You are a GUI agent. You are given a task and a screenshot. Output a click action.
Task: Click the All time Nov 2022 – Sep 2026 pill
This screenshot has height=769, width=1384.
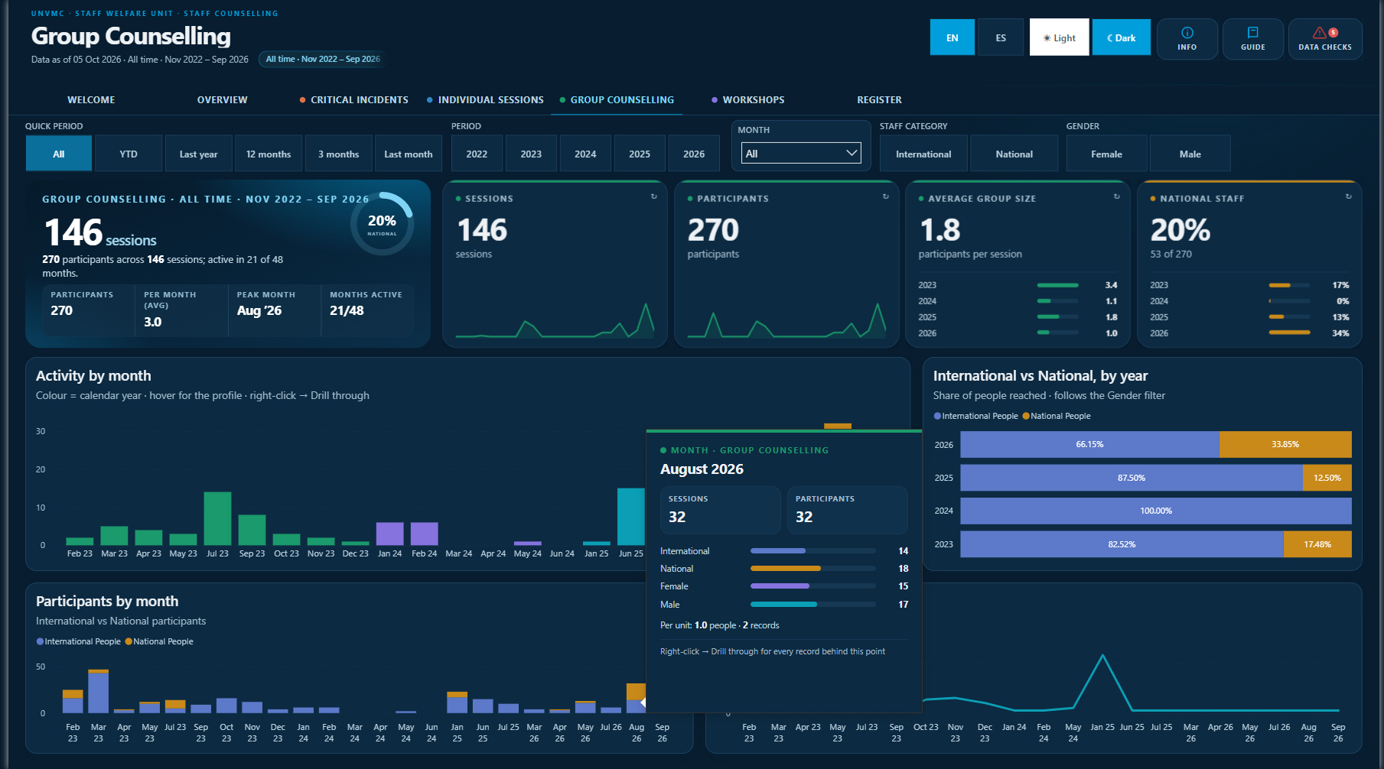coord(322,59)
